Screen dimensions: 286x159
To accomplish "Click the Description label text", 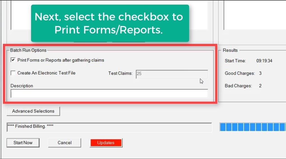I will (22, 86).
